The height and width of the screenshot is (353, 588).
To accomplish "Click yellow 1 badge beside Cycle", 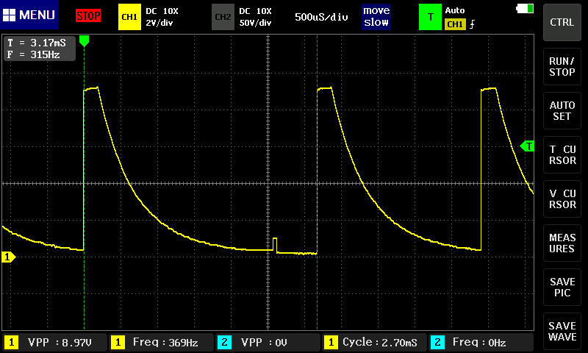I will [x=331, y=343].
